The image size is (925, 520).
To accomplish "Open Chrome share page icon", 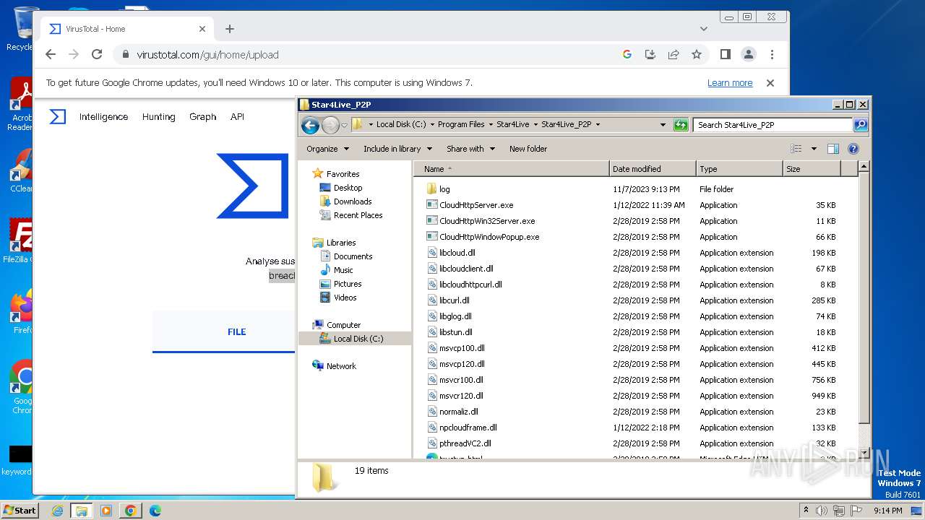I will pyautogui.click(x=674, y=54).
